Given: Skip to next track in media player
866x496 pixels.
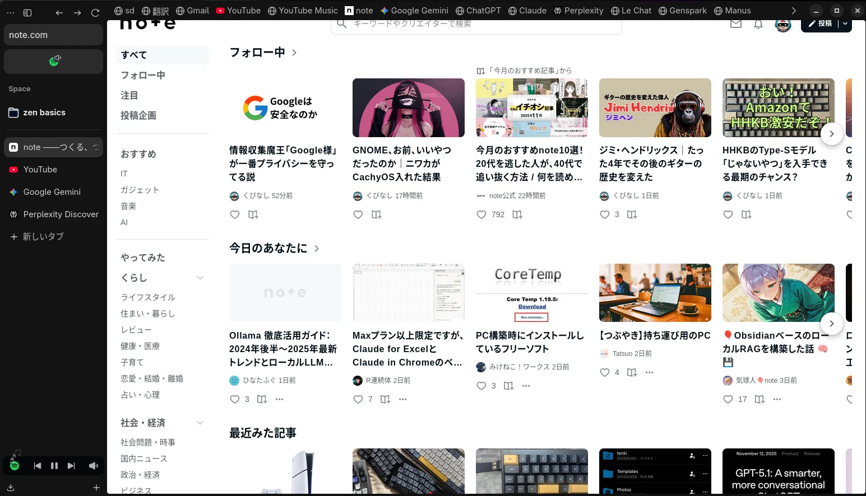Looking at the screenshot, I should click(71, 466).
